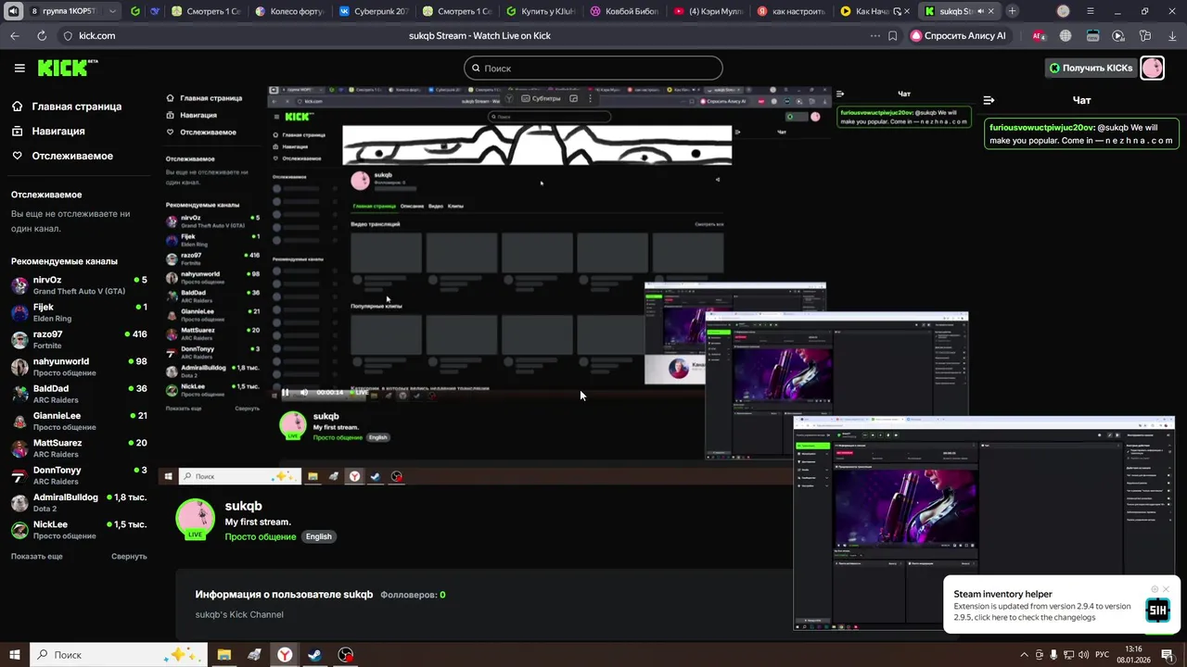Image resolution: width=1187 pixels, height=667 pixels.
Task: Open recommended channel nahyunworld
Action: click(79, 367)
